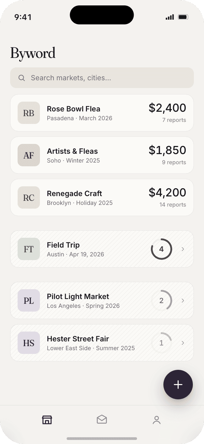Viewport: 204px width, 444px height.
Task: Expand the Field Trip entry chevron
Action: pos(183,249)
